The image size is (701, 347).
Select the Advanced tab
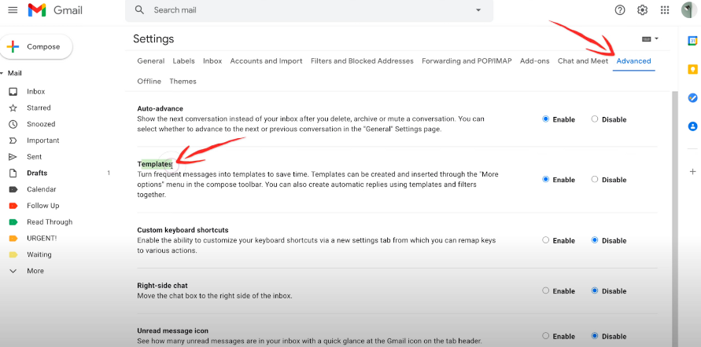click(x=633, y=61)
